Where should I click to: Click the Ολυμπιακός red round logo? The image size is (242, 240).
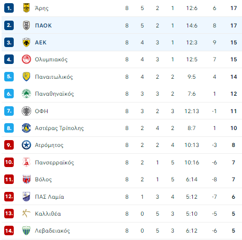pos(26,59)
